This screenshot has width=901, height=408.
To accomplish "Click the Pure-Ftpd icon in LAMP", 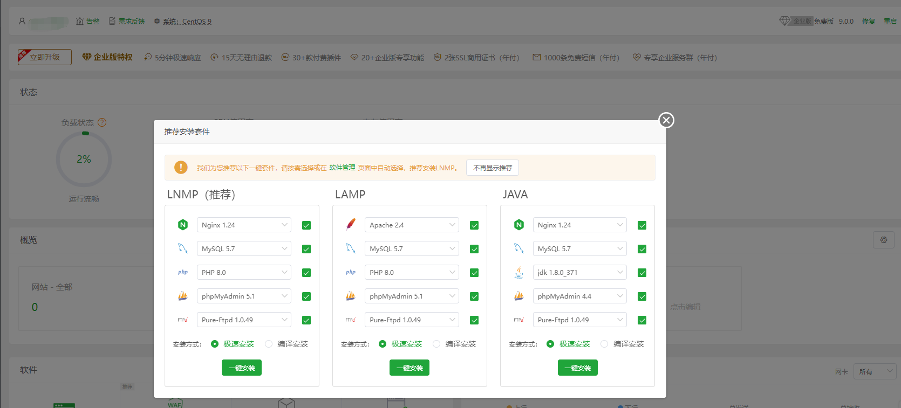I will [351, 320].
